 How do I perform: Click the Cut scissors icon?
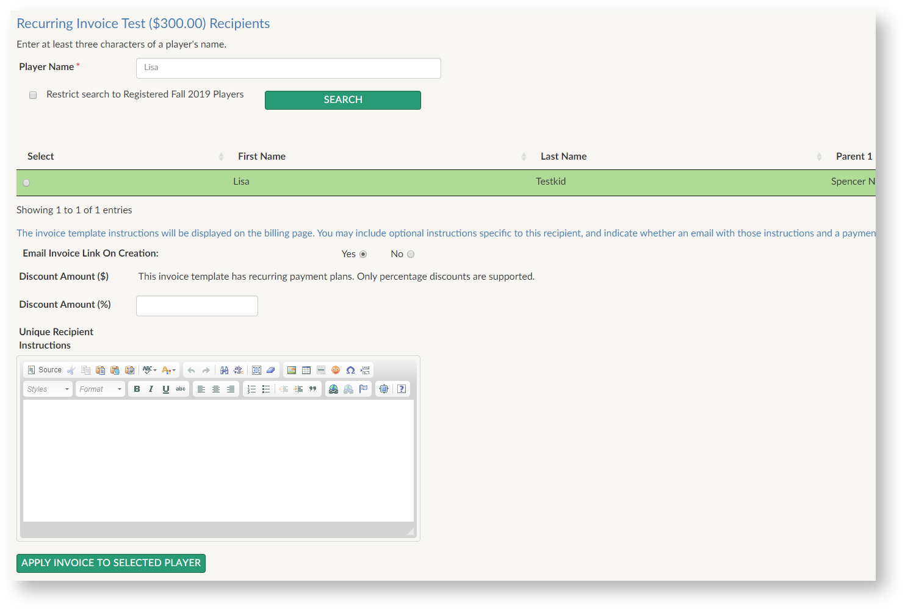coord(71,370)
